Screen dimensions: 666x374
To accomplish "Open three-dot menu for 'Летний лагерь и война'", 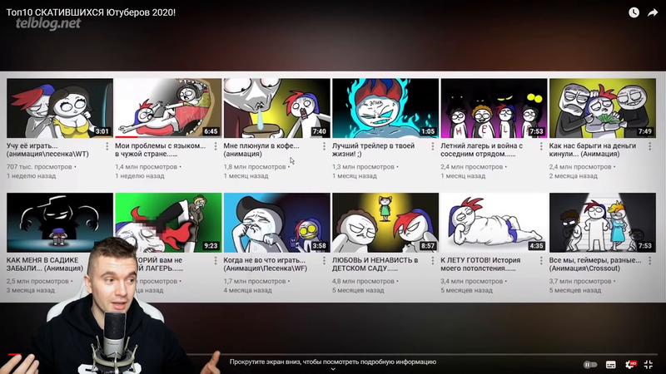I will (x=542, y=146).
